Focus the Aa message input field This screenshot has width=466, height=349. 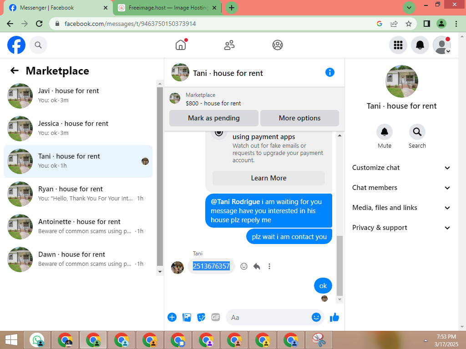tap(269, 317)
